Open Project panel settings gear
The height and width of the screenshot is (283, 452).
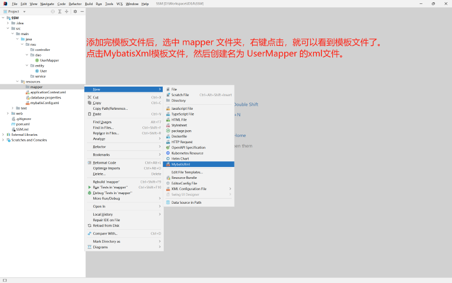point(75,11)
